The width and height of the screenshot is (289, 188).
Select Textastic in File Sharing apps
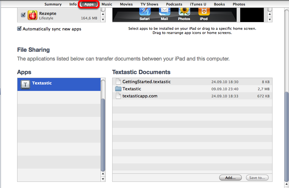click(59, 84)
